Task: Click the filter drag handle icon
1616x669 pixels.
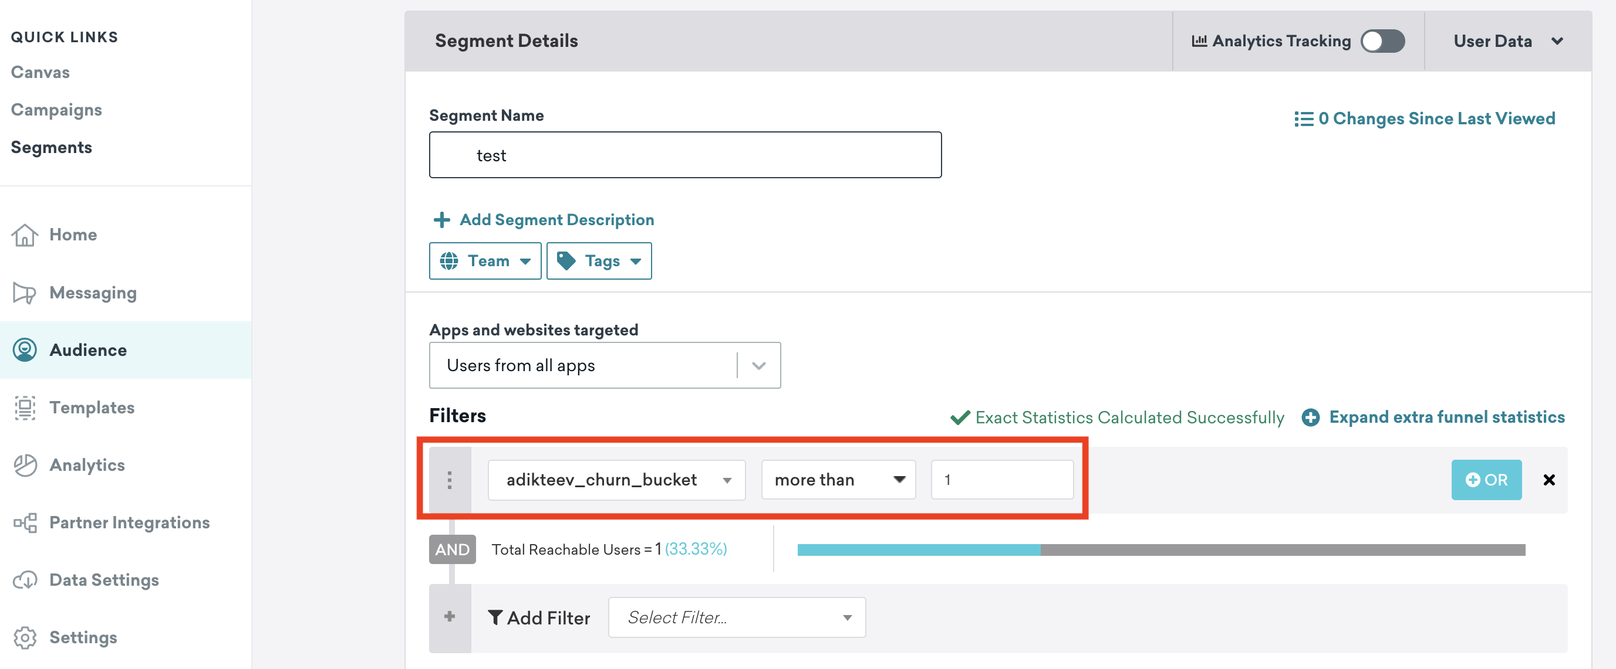Action: click(x=450, y=480)
